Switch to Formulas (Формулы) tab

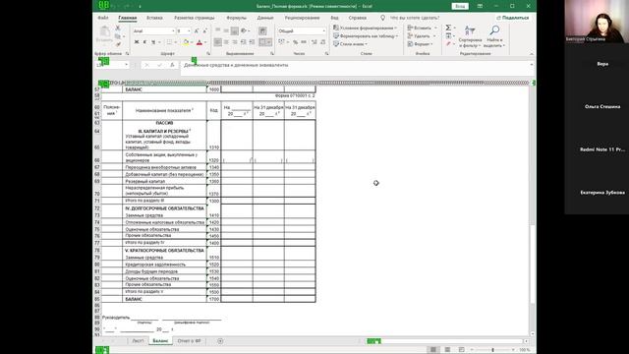236,18
